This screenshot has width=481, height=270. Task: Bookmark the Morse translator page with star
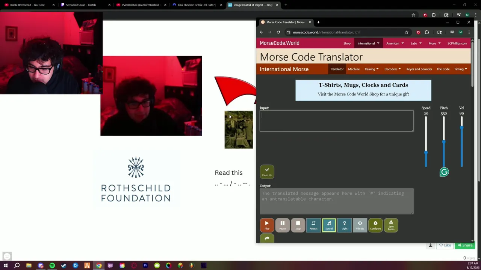point(407,32)
